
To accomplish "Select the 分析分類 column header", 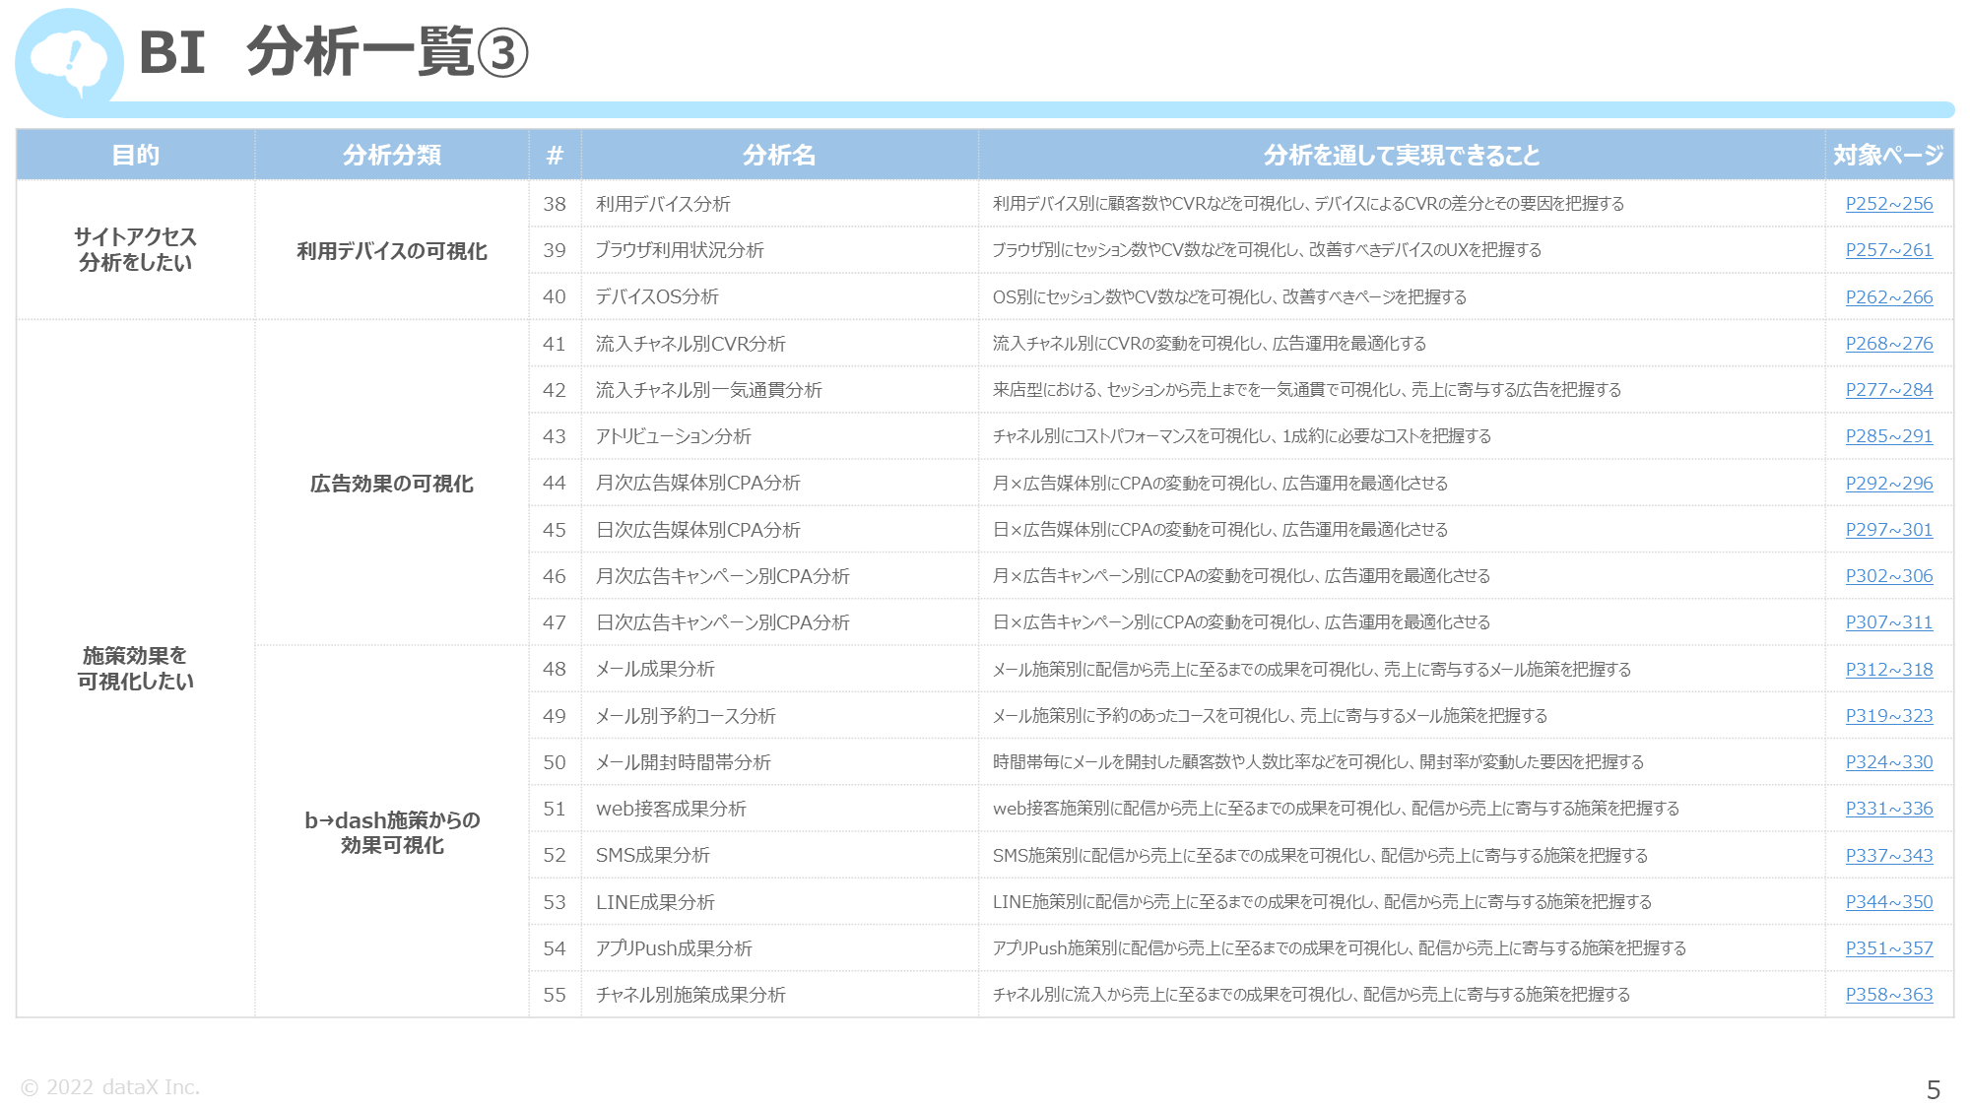I will pyautogui.click(x=392, y=155).
